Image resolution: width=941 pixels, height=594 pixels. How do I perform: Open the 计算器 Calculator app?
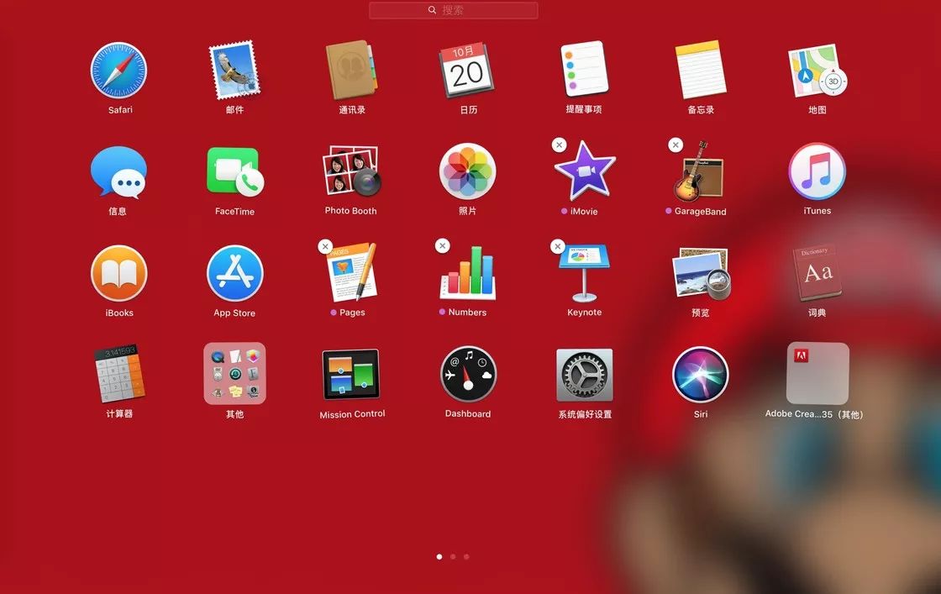click(x=118, y=373)
